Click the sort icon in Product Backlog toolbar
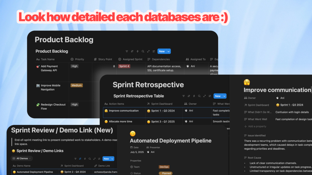This screenshot has width=312, height=175. click(x=132, y=51)
